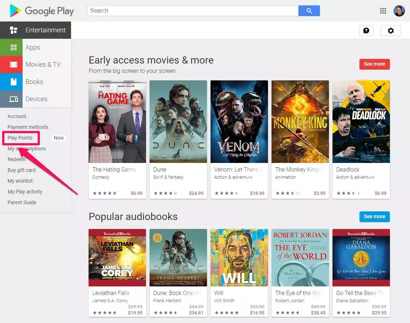The width and height of the screenshot is (410, 323).
Task: Click the green Apps sidebar icon
Action: point(13,47)
